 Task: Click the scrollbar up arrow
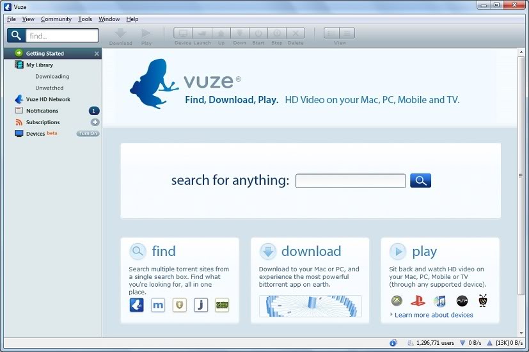pos(521,52)
